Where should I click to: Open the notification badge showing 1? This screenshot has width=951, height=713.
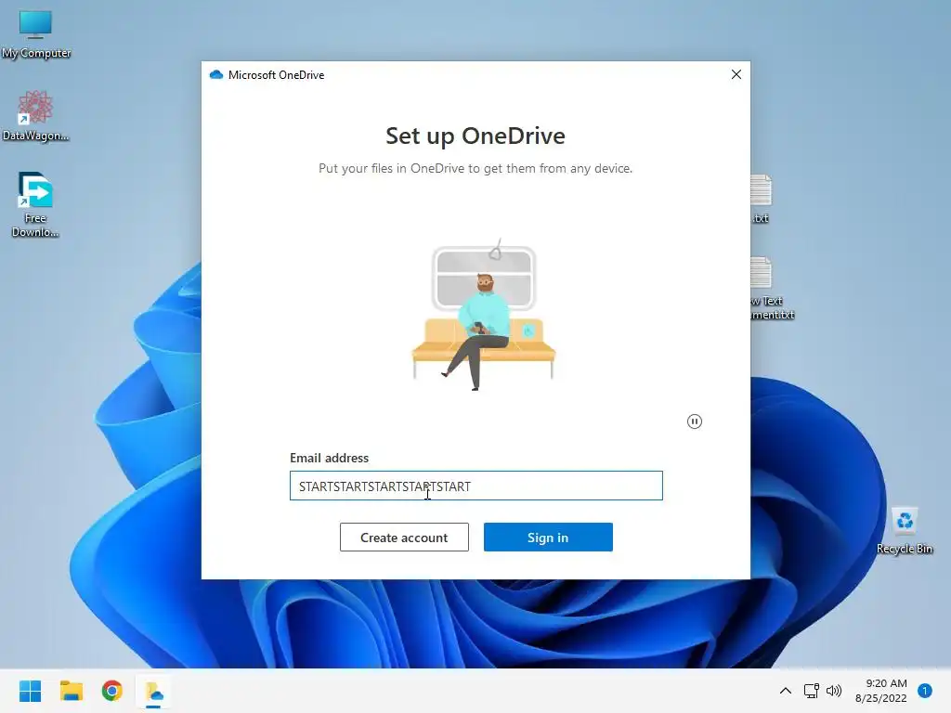[925, 691]
